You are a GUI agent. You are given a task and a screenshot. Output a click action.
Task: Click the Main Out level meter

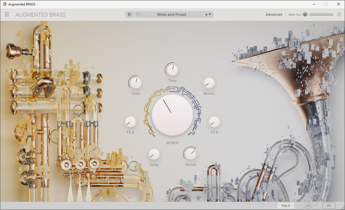321,15
